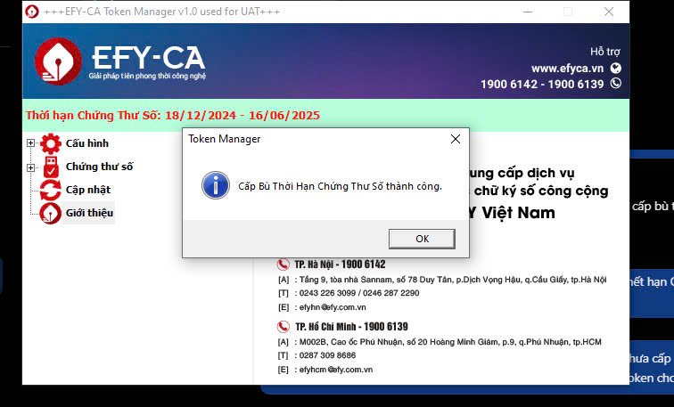Image resolution: width=674 pixels, height=407 pixels.
Task: Minimize the EFY-CA Token Manager window
Action: pos(528,12)
